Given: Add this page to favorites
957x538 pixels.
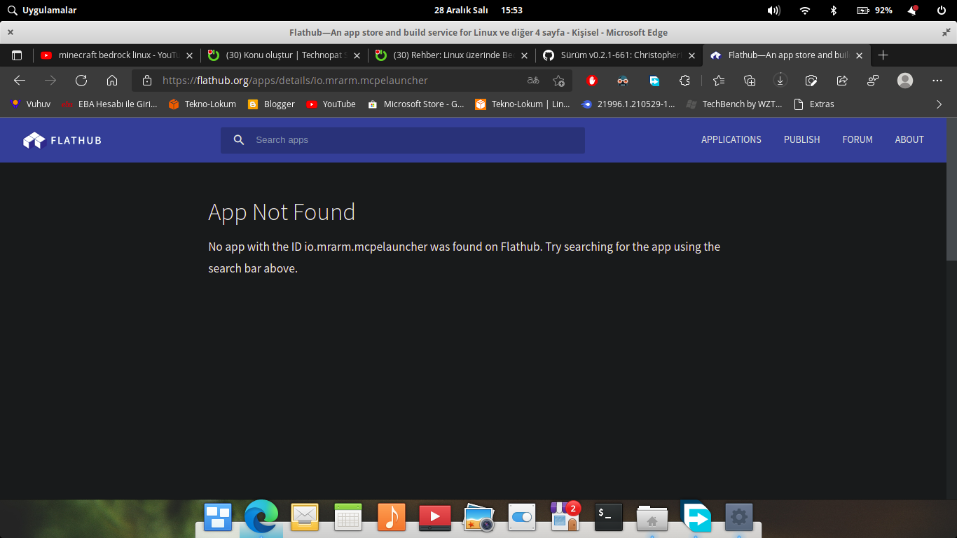Looking at the screenshot, I should 558,81.
